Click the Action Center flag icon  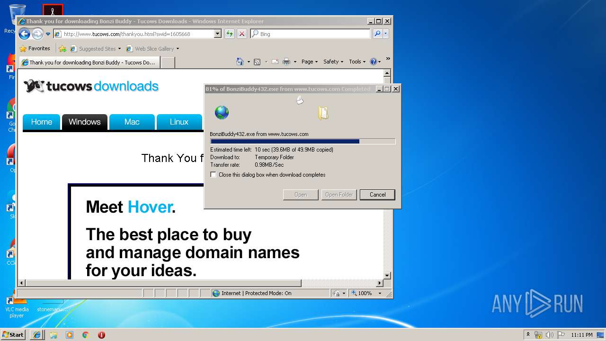coord(561,335)
